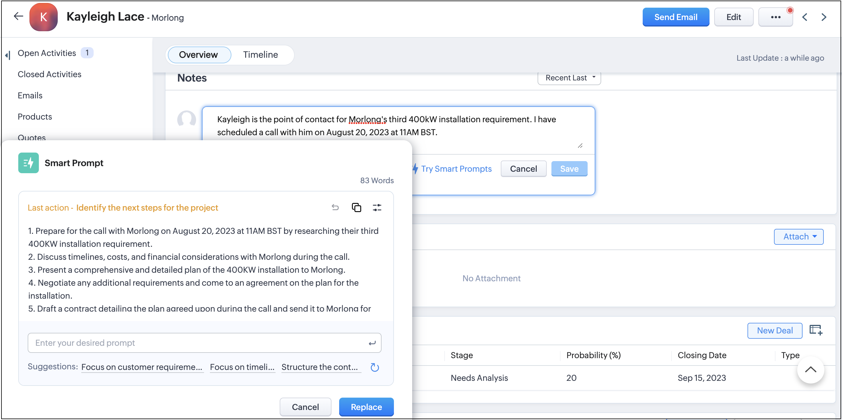842x420 pixels.
Task: Select 'Focus on customer requirements' suggestion
Action: pos(142,367)
